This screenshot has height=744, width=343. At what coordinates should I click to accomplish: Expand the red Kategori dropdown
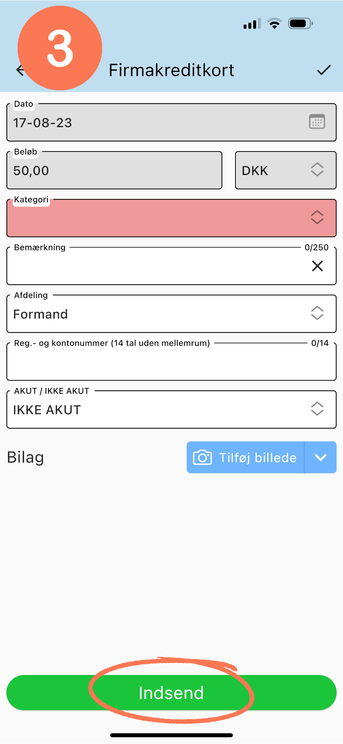click(x=171, y=218)
